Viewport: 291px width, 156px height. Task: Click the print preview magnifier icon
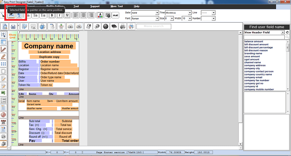5,27
